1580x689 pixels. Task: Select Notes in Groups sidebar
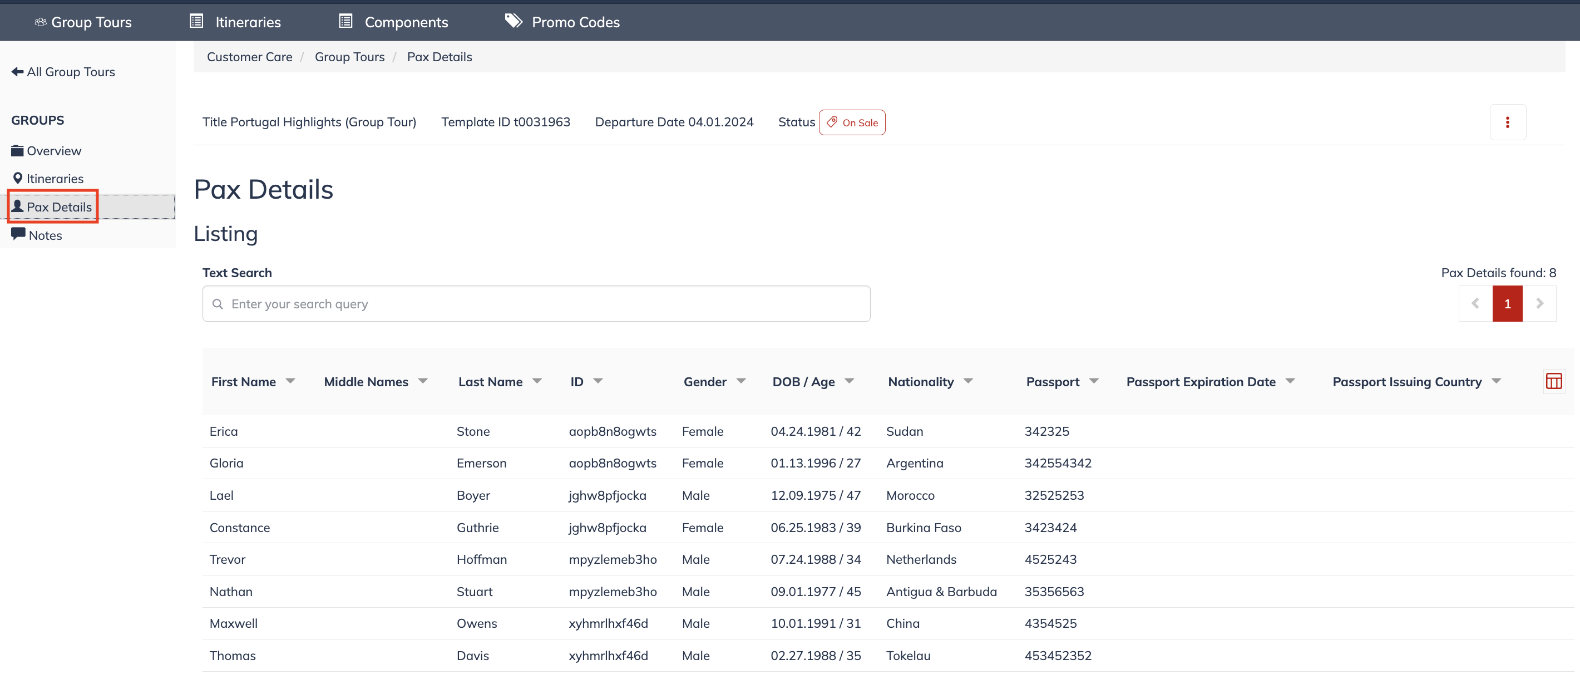37,235
